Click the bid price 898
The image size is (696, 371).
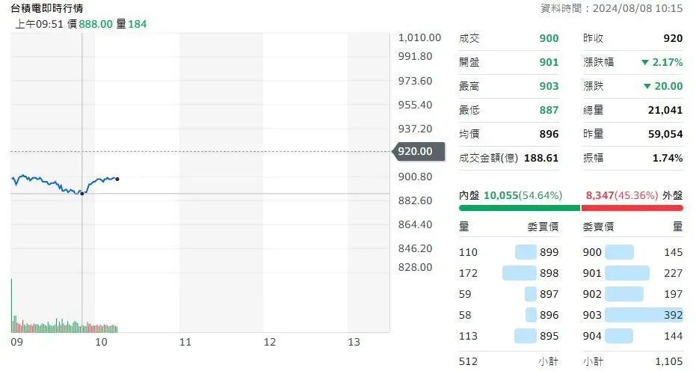tap(549, 273)
